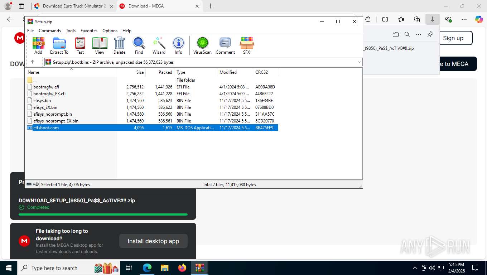Open Edge favorites star icon
This screenshot has width=487, height=275.
click(x=401, y=19)
